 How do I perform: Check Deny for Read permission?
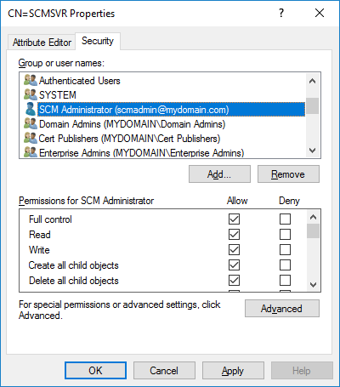pos(285,234)
